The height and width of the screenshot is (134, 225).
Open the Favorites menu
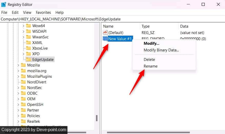click(43, 13)
